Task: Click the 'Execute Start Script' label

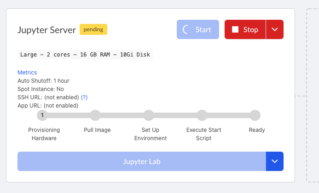Action: pos(203,134)
